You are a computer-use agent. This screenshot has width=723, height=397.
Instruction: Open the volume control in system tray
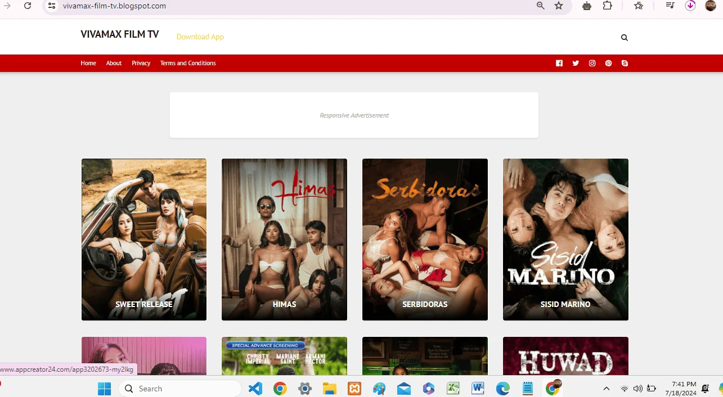(x=637, y=389)
